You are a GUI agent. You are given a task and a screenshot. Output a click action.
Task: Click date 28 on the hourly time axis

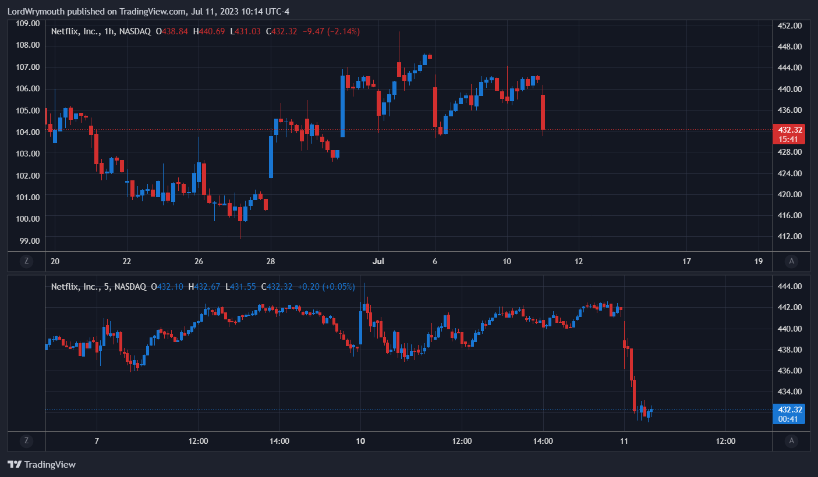(270, 262)
